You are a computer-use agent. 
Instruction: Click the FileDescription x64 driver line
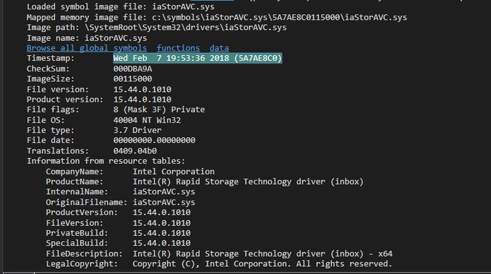click(x=263, y=254)
